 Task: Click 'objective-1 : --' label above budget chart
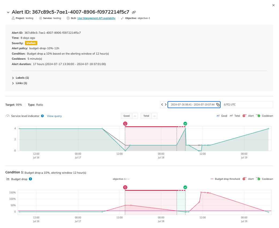121,179
